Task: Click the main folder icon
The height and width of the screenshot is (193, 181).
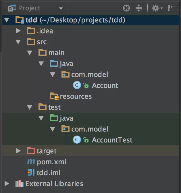Action: click(42, 53)
